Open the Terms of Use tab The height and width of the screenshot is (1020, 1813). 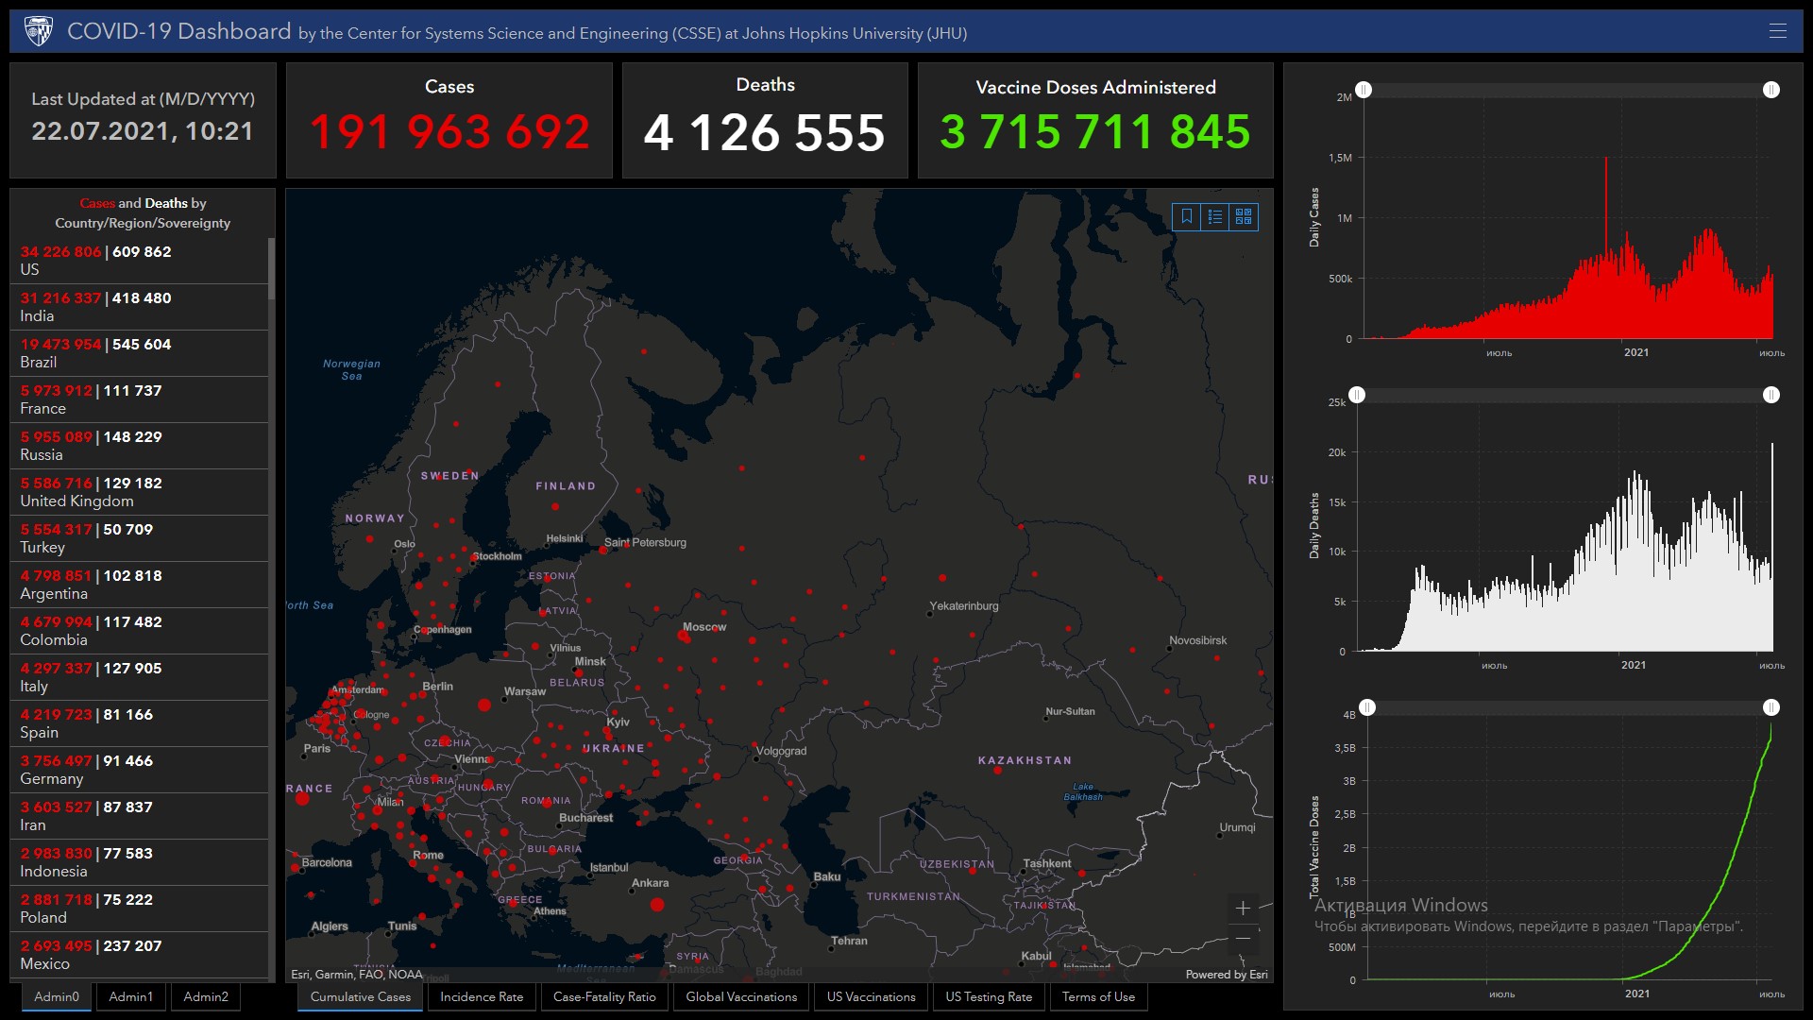coord(1098,996)
